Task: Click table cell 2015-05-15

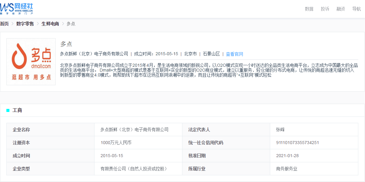Action: coord(138,156)
